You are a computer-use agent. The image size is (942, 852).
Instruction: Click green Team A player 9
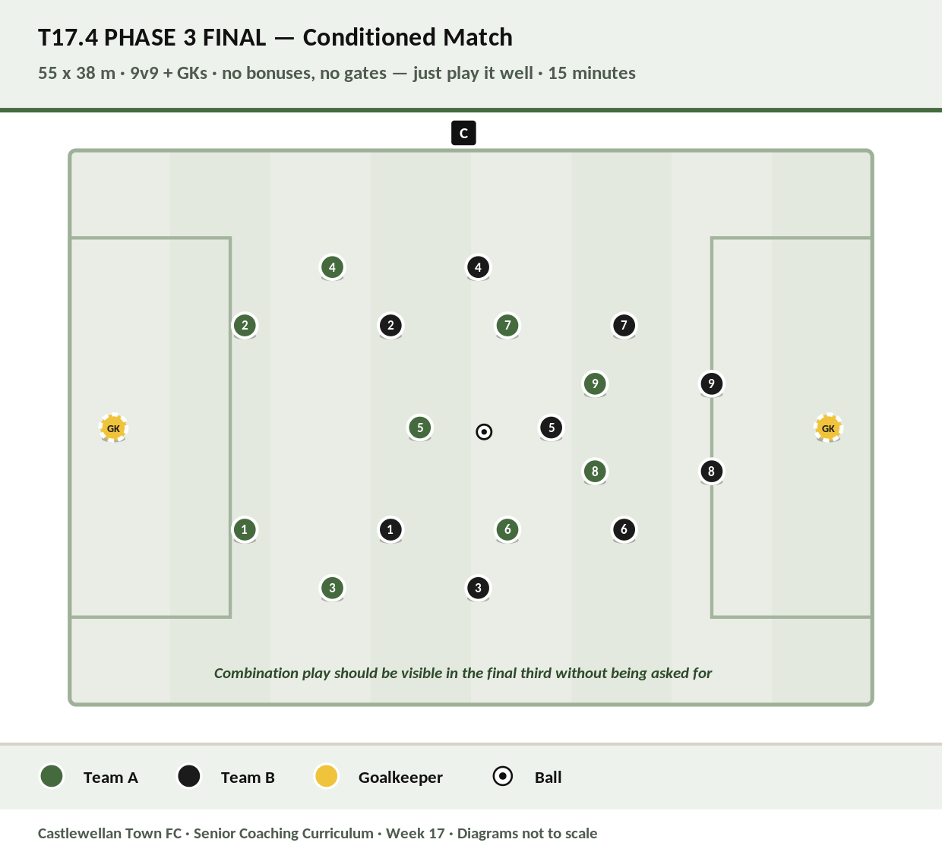(595, 383)
